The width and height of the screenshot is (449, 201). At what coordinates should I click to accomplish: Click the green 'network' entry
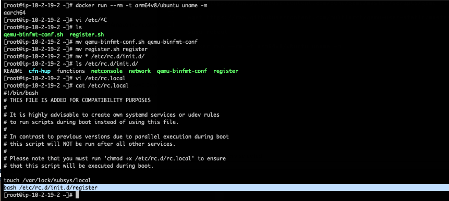(139, 71)
